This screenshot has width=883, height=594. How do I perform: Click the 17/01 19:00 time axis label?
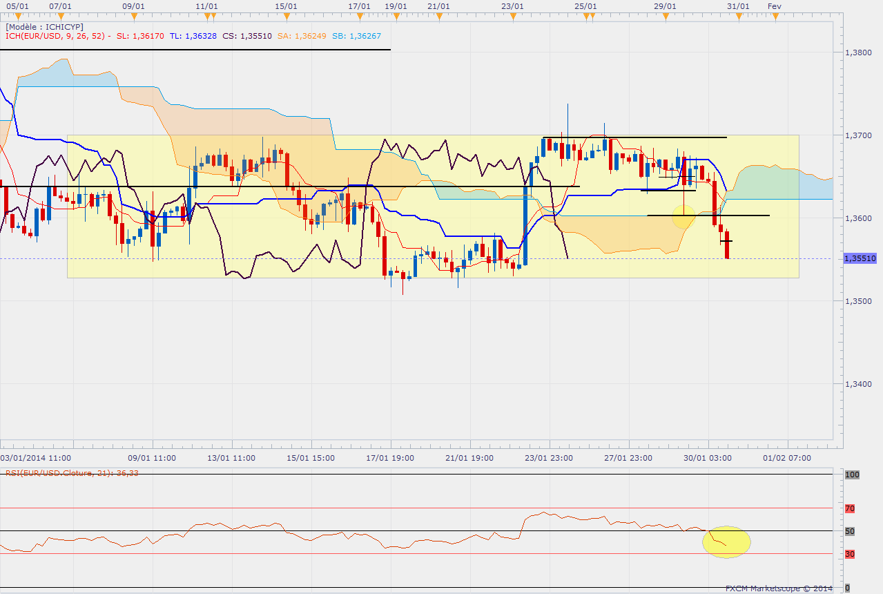(x=390, y=458)
